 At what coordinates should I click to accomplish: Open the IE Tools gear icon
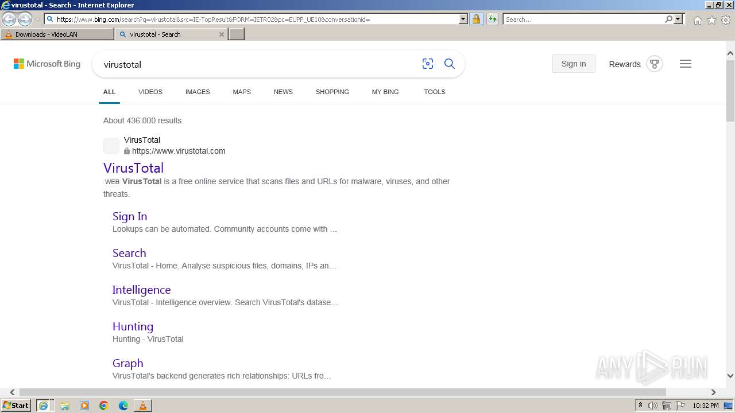pyautogui.click(x=726, y=20)
